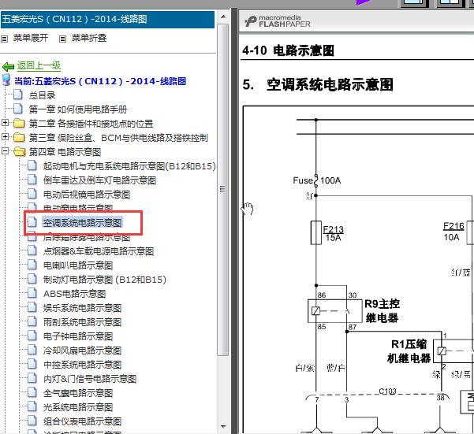Click heading 5. 空调系统电路示意图
474x434 pixels.
pyautogui.click(x=318, y=84)
